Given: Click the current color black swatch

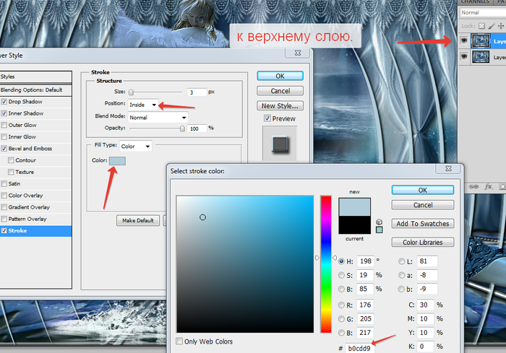Looking at the screenshot, I should 354,225.
